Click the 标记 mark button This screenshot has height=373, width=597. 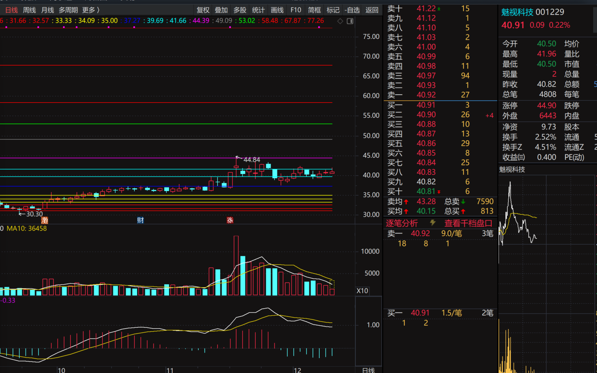(333, 10)
